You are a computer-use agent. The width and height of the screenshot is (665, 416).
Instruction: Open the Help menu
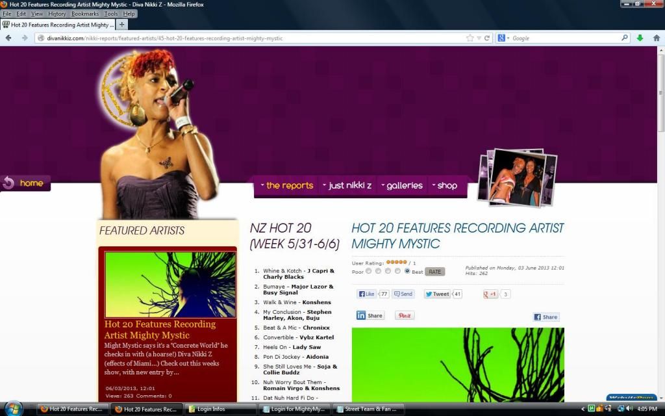[x=129, y=14]
